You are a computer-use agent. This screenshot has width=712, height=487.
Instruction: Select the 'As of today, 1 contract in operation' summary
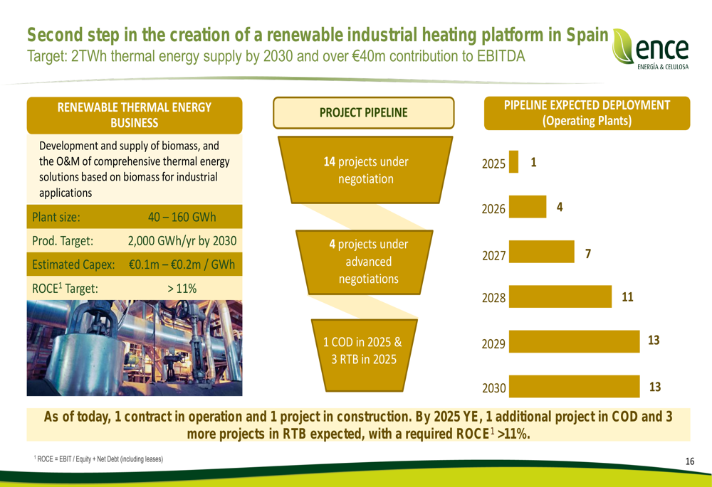click(x=358, y=425)
